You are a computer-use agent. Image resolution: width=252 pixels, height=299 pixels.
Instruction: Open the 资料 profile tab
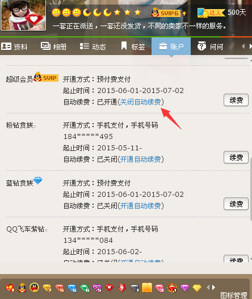pyautogui.click(x=14, y=47)
